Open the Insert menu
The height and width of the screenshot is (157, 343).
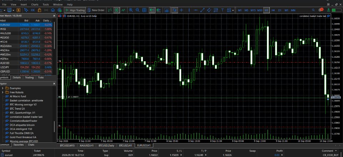coord(24,4)
